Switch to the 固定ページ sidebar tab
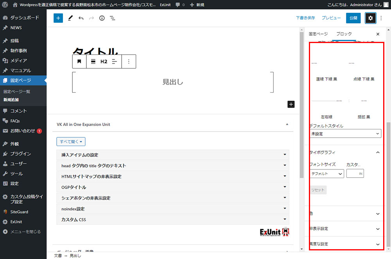Viewport: 391px width, 259px height. pos(318,34)
